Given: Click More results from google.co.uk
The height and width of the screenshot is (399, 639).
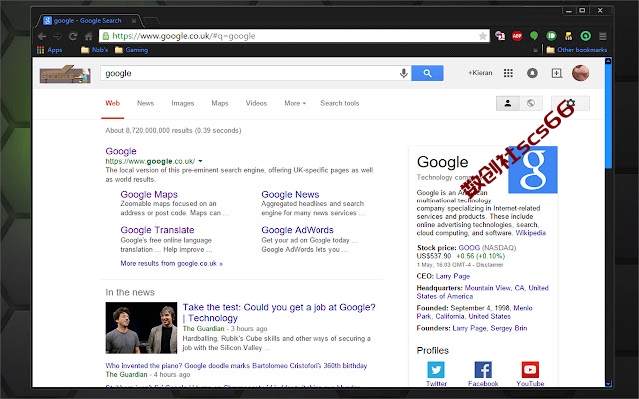Looking at the screenshot, I should click(171, 263).
